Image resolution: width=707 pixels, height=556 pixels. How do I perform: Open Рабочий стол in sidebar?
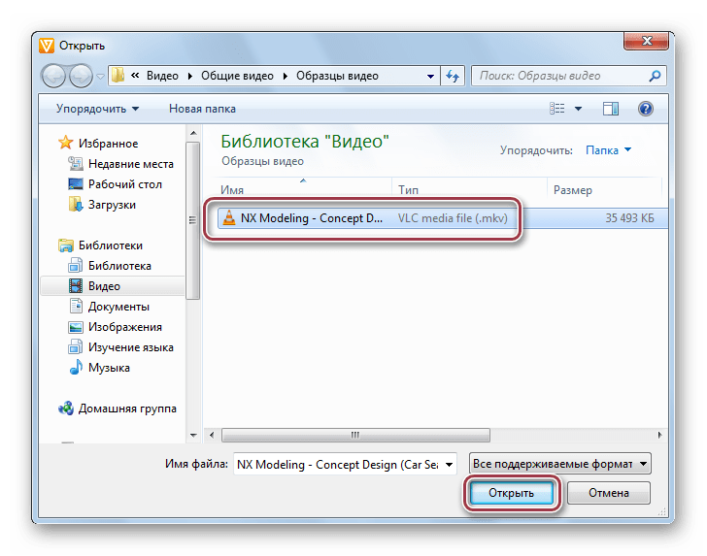click(x=125, y=184)
